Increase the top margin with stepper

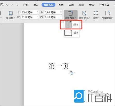click(38, 11)
